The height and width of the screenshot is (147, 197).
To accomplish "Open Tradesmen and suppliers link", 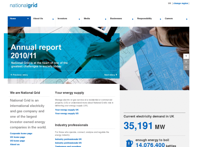I will point(68,146).
